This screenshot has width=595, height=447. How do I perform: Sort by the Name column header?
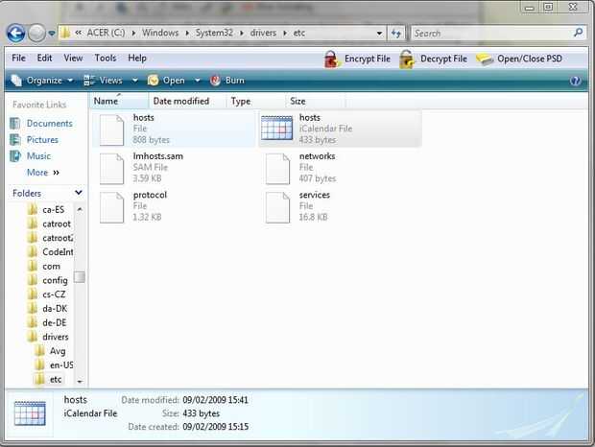119,102
